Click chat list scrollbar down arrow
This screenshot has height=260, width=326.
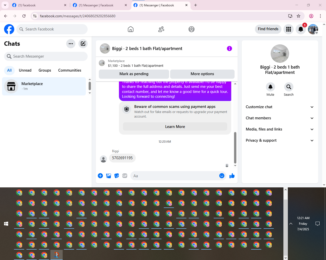tap(90, 93)
